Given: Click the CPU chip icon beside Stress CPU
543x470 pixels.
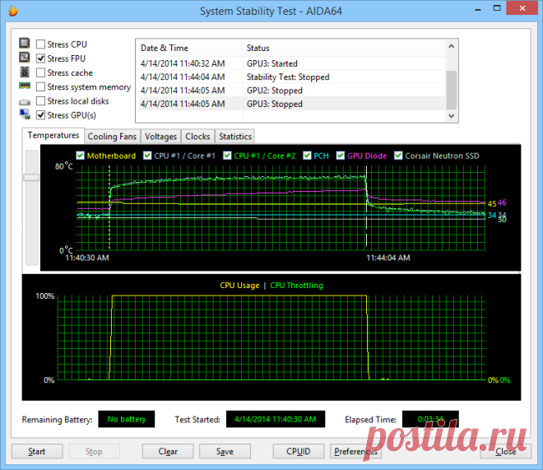Looking at the screenshot, I should 25,44.
